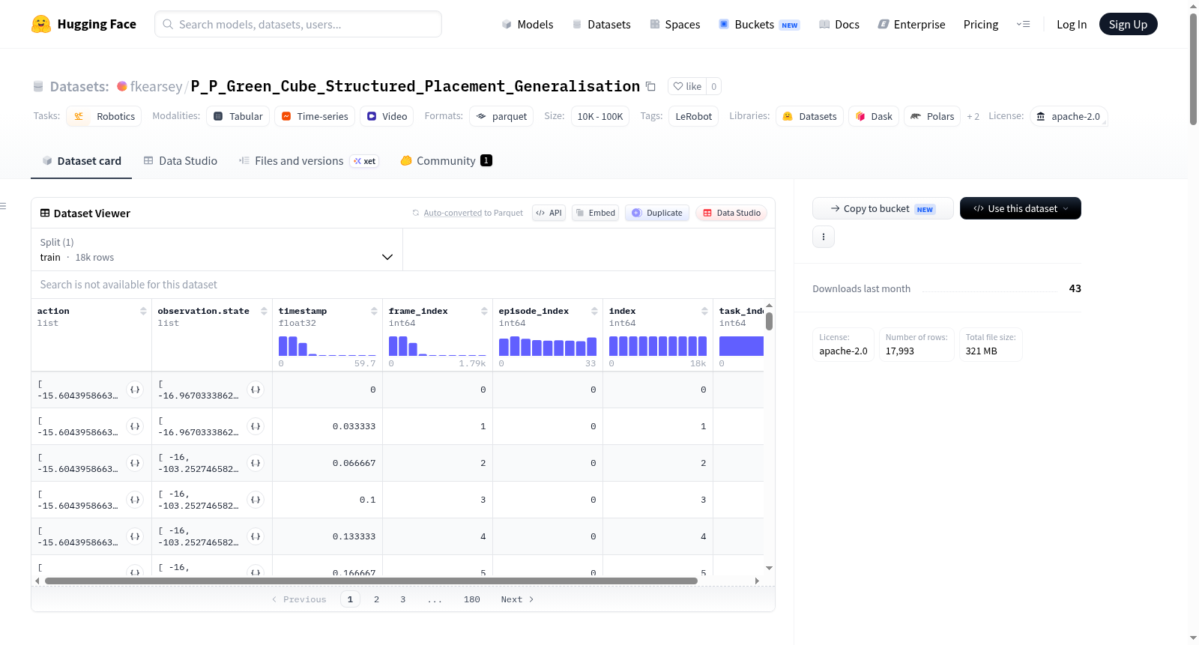
Task: Sort the episode_index column
Action: tap(594, 311)
